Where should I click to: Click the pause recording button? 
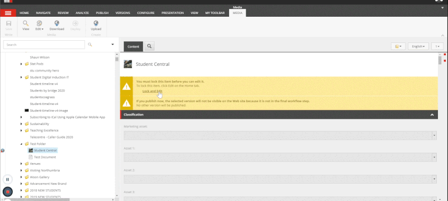pos(7,179)
